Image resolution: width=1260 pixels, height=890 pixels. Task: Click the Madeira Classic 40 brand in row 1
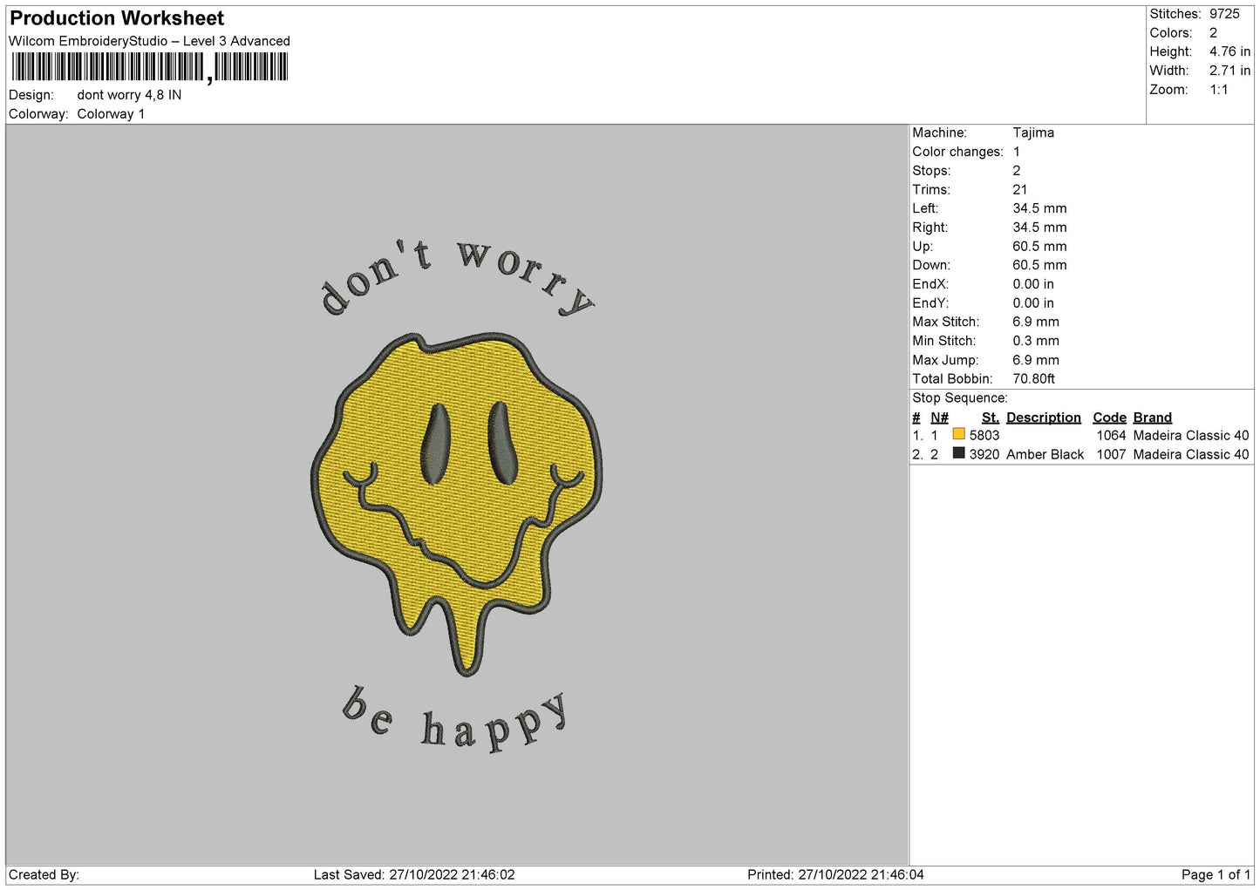pyautogui.click(x=1191, y=435)
